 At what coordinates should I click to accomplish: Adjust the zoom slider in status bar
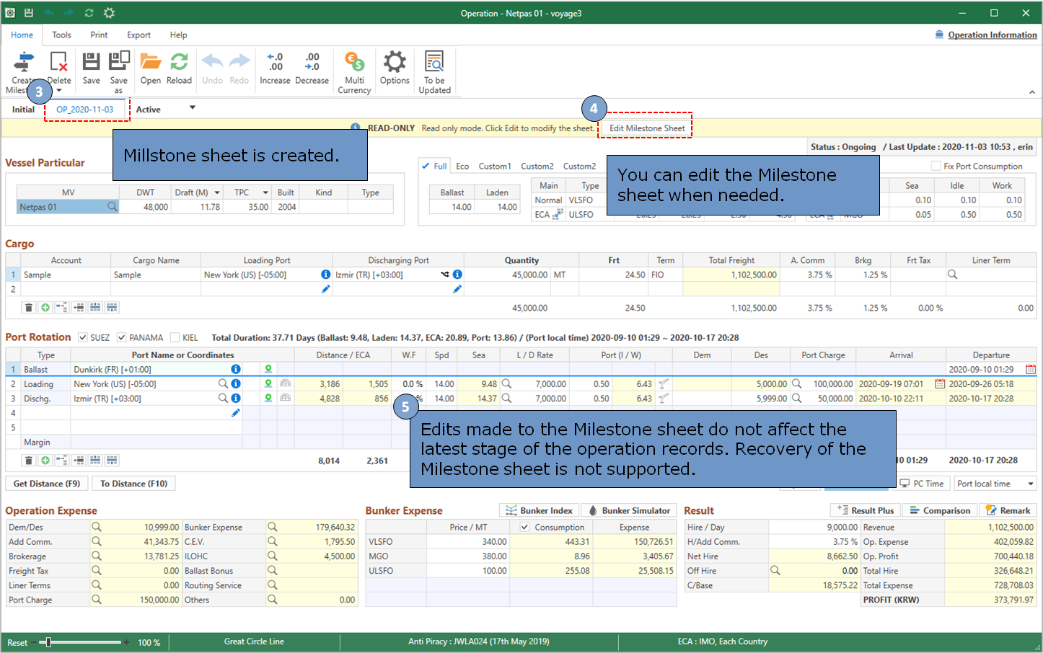tap(48, 642)
